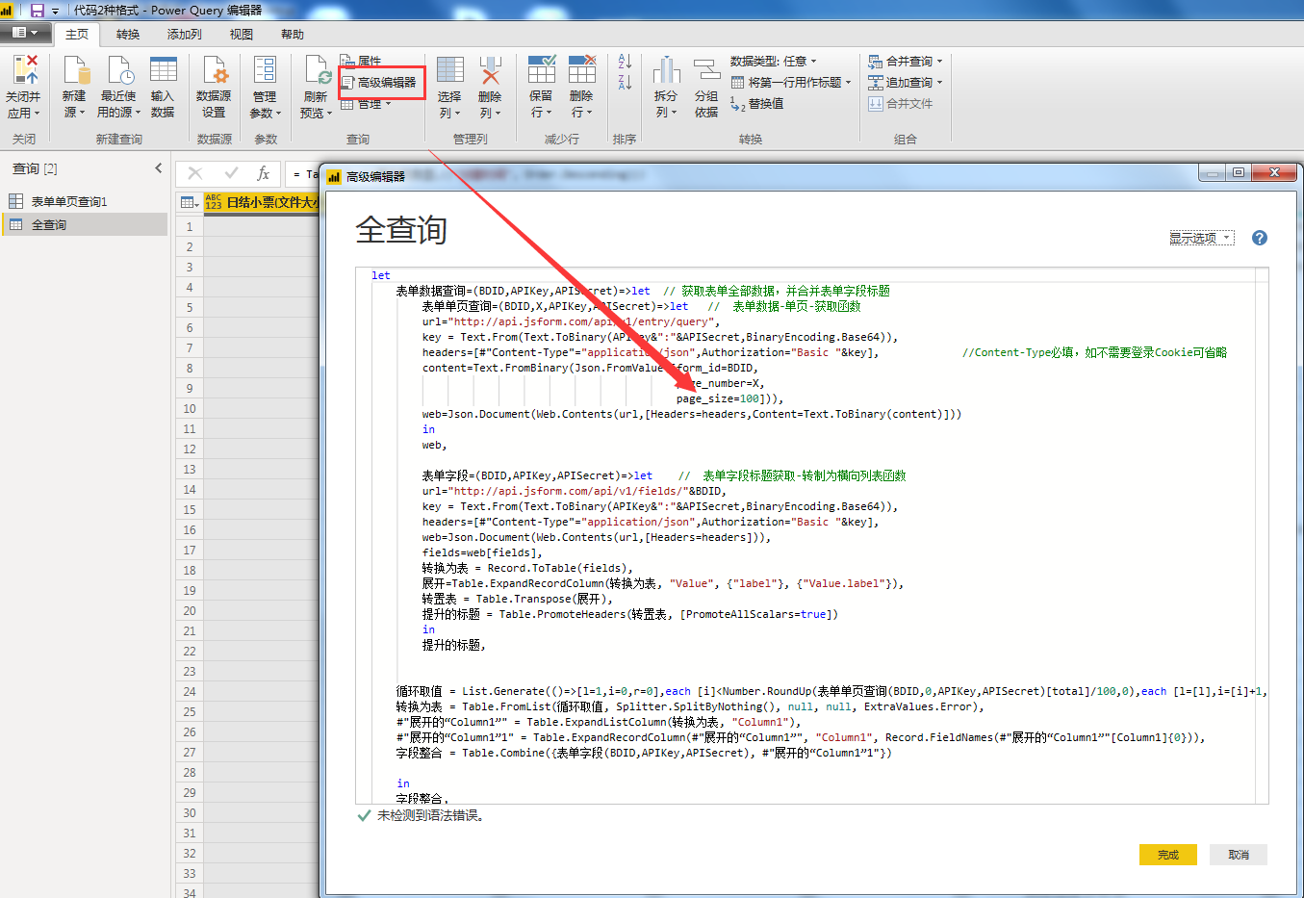Click the 删除列 (Remove Columns) icon
Screen dimensions: 1304x898
click(490, 72)
